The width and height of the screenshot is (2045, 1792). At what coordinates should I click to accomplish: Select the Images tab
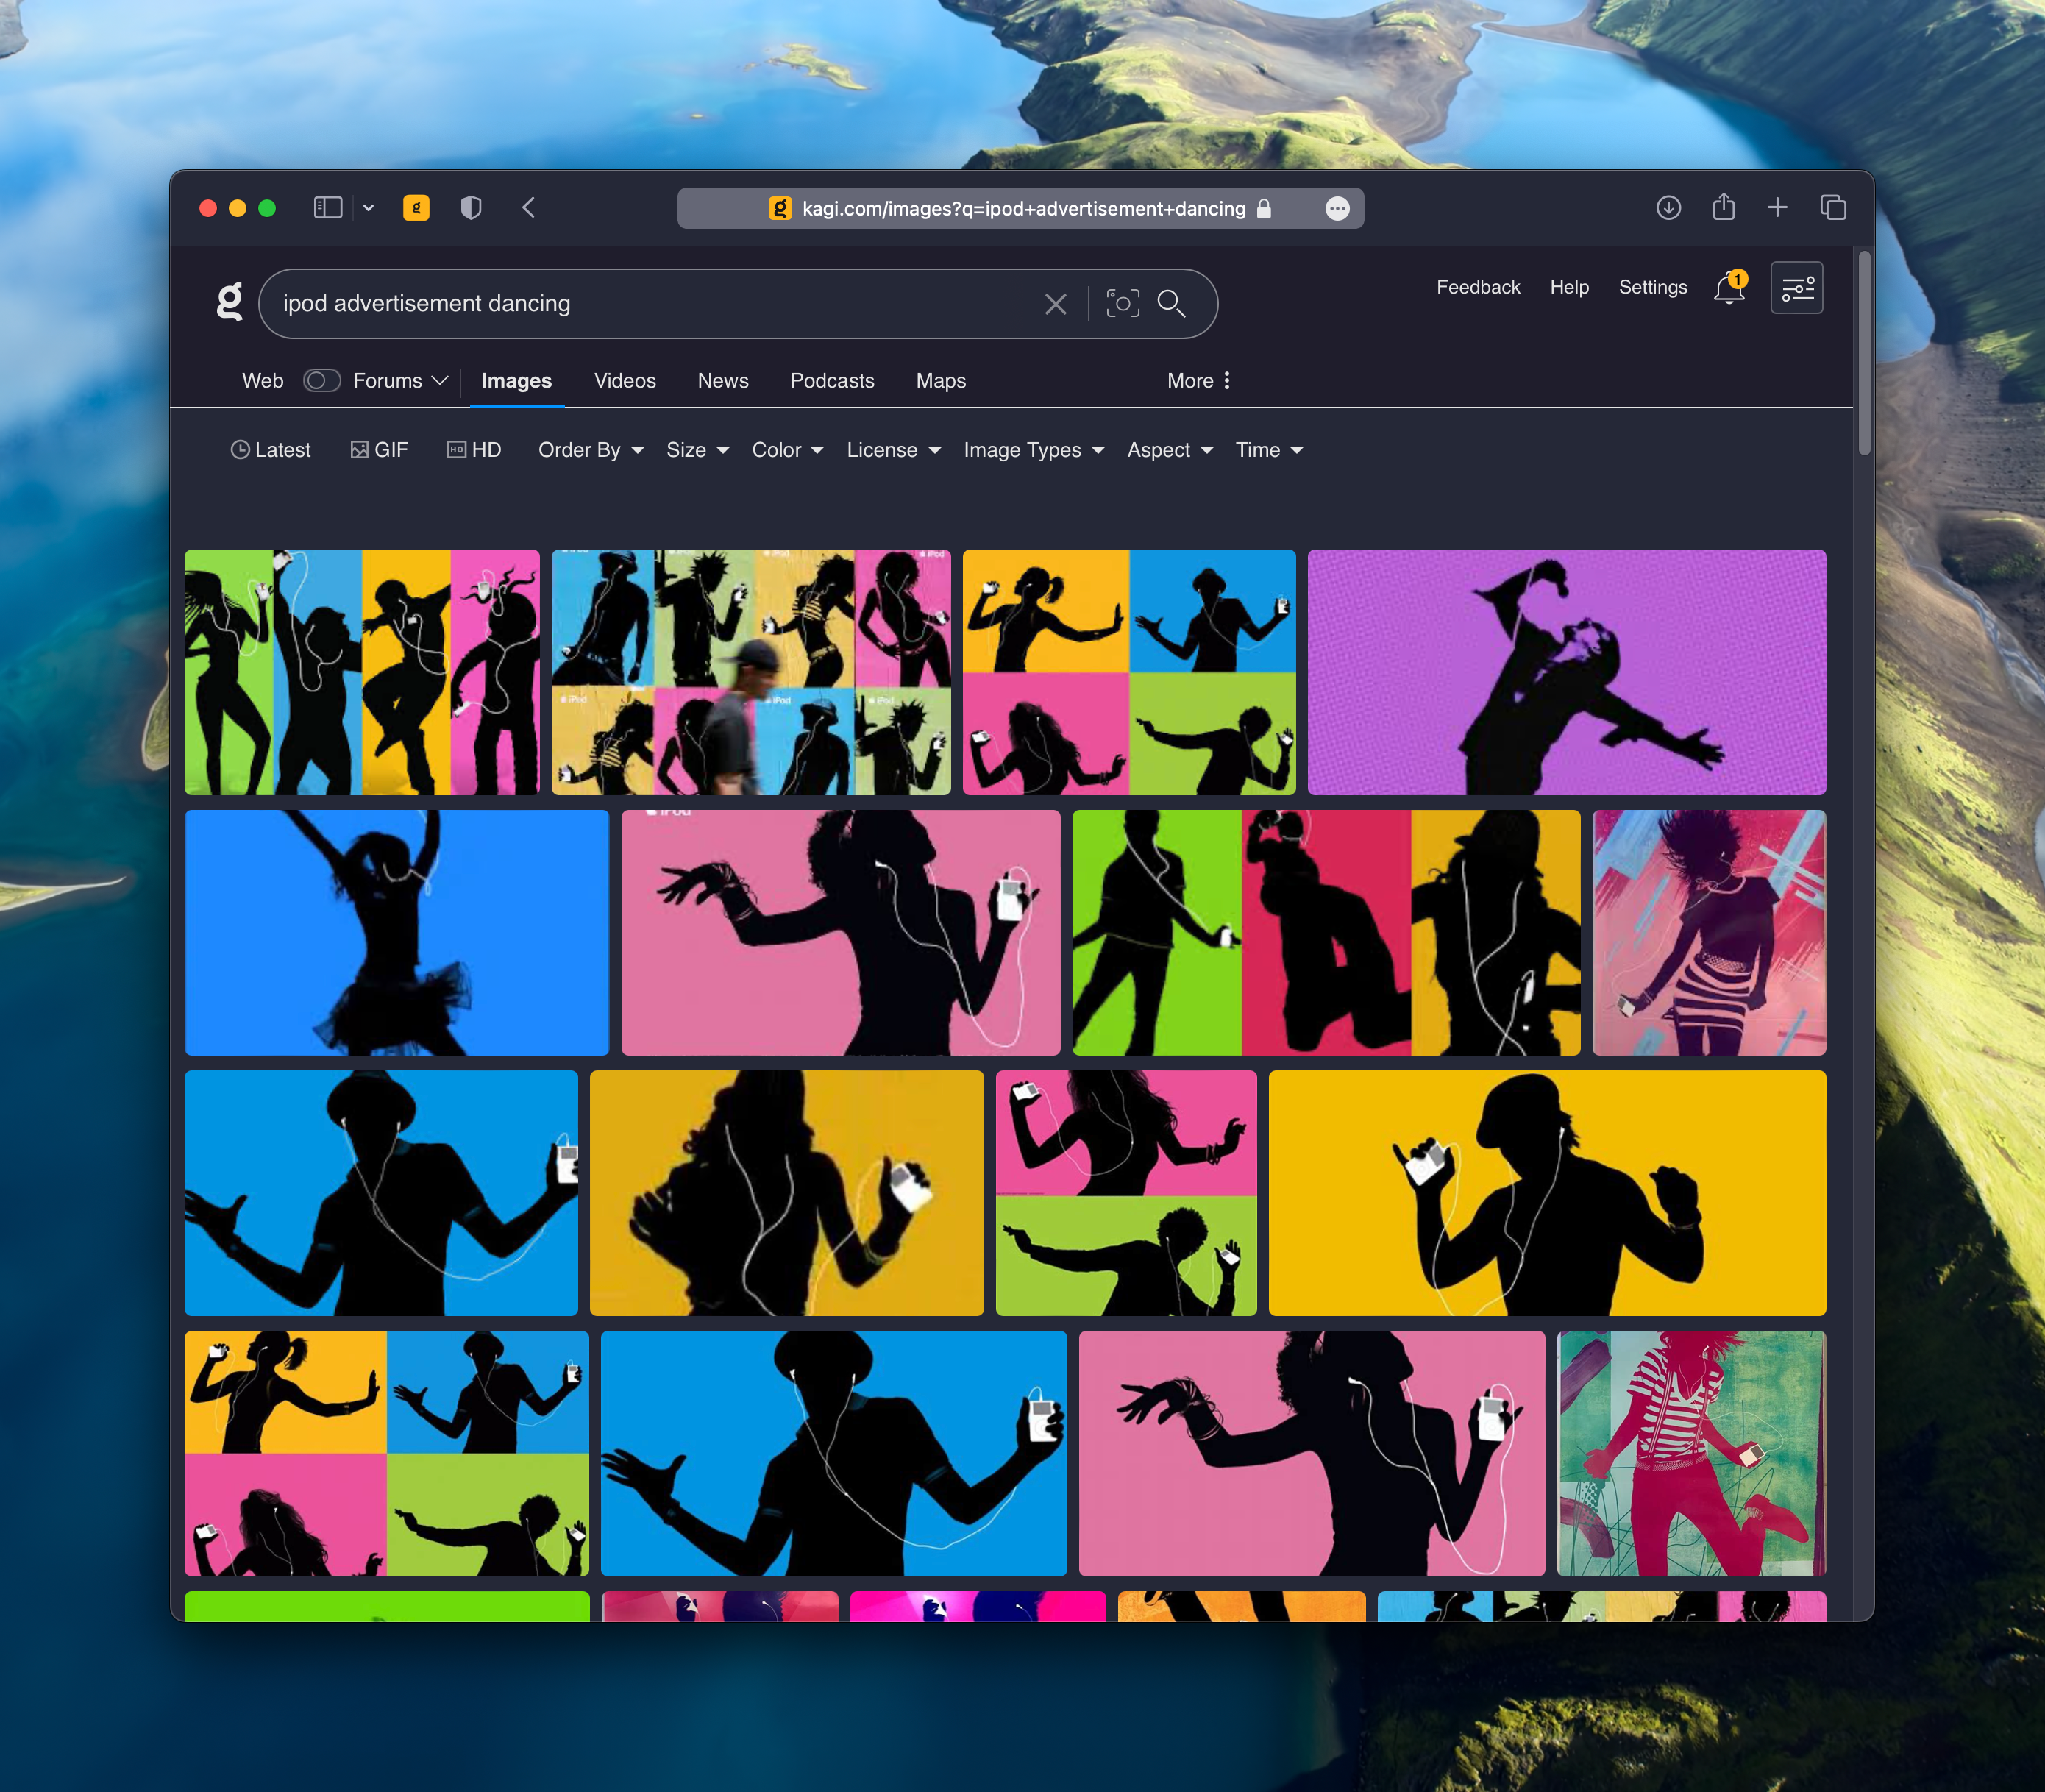516,380
